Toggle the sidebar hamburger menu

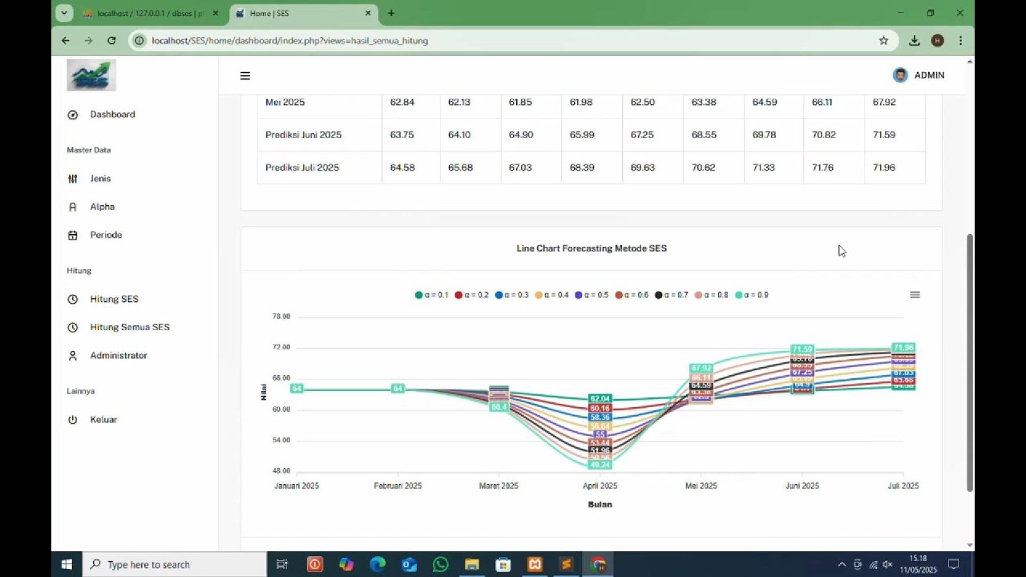click(245, 76)
